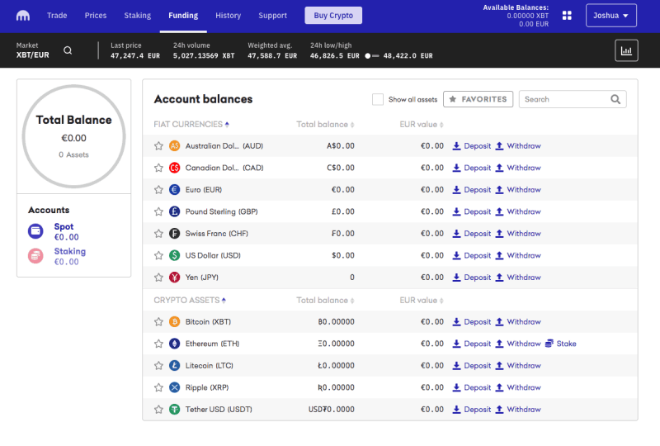Open the chart view icon button
Screen dimensions: 660x446
point(626,50)
